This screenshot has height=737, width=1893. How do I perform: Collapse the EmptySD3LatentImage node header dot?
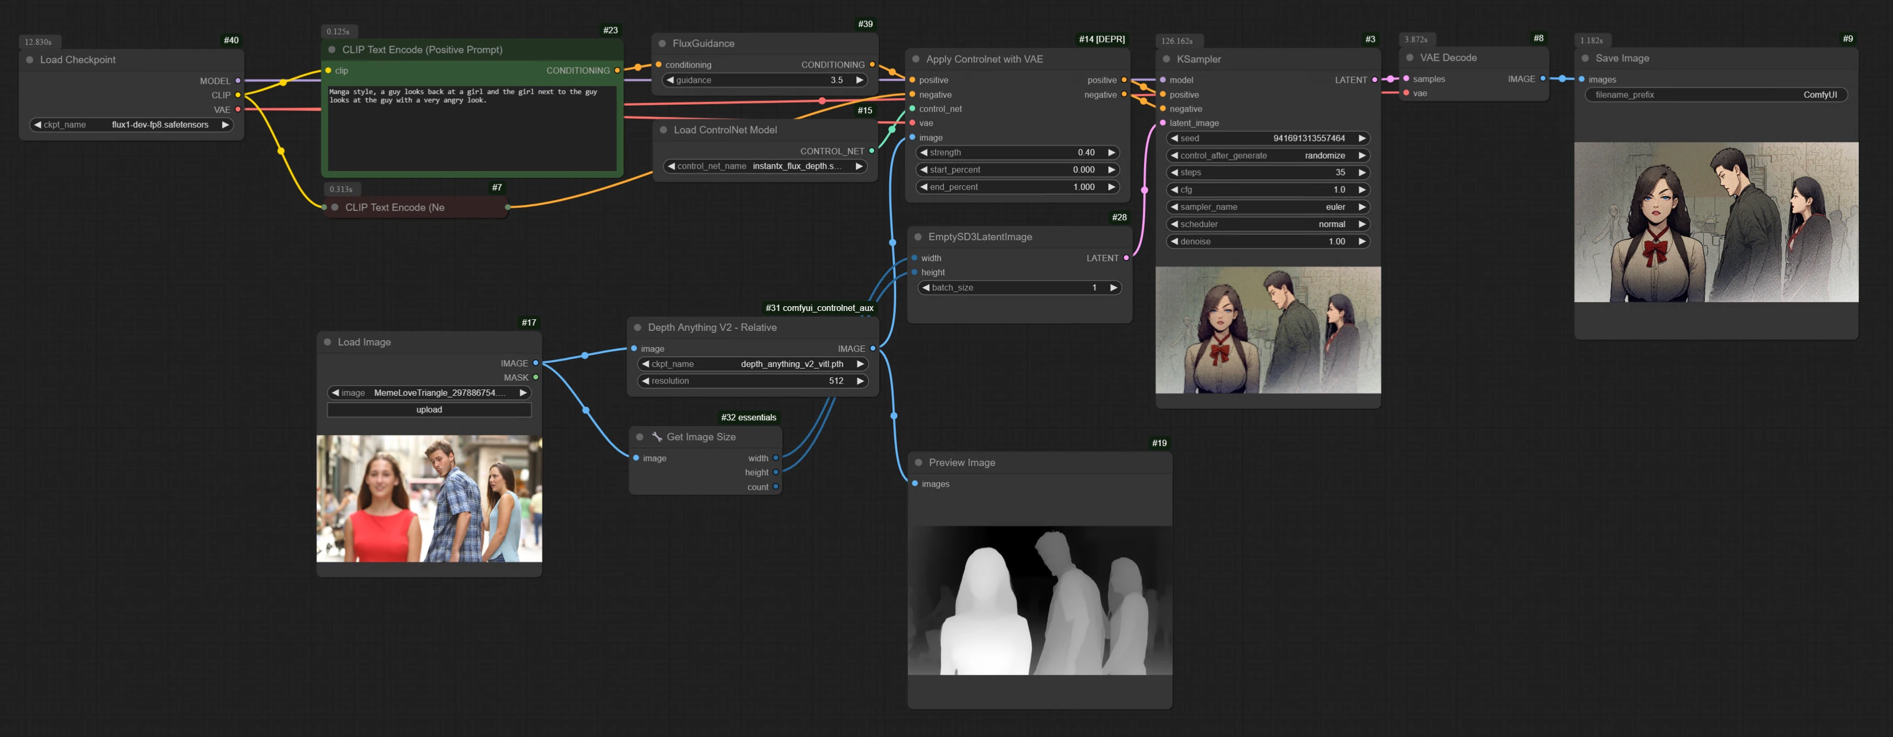(918, 237)
